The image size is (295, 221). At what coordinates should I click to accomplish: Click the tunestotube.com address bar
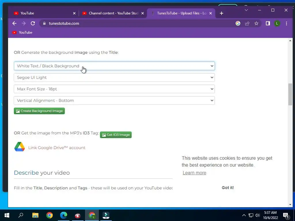coord(137,23)
